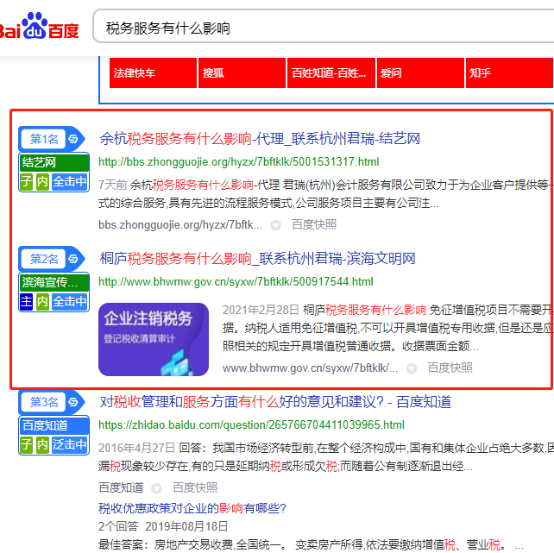Click 内 tag under 百度知道 label

click(x=42, y=445)
